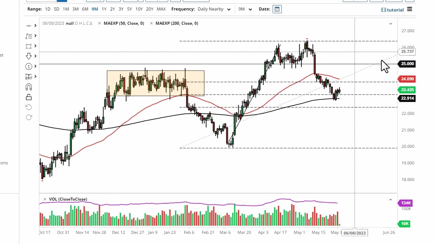Click the undo arrow icon

[29, 107]
